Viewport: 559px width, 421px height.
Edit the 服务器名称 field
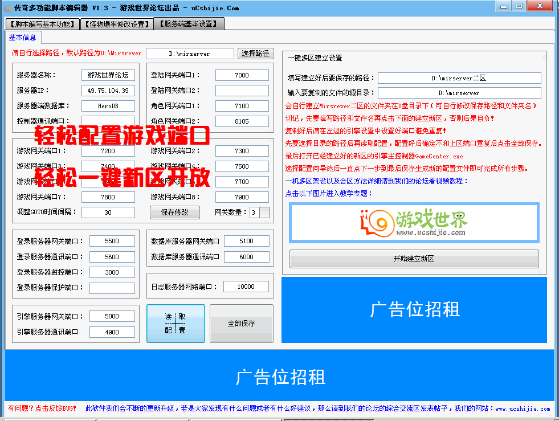[108, 75]
